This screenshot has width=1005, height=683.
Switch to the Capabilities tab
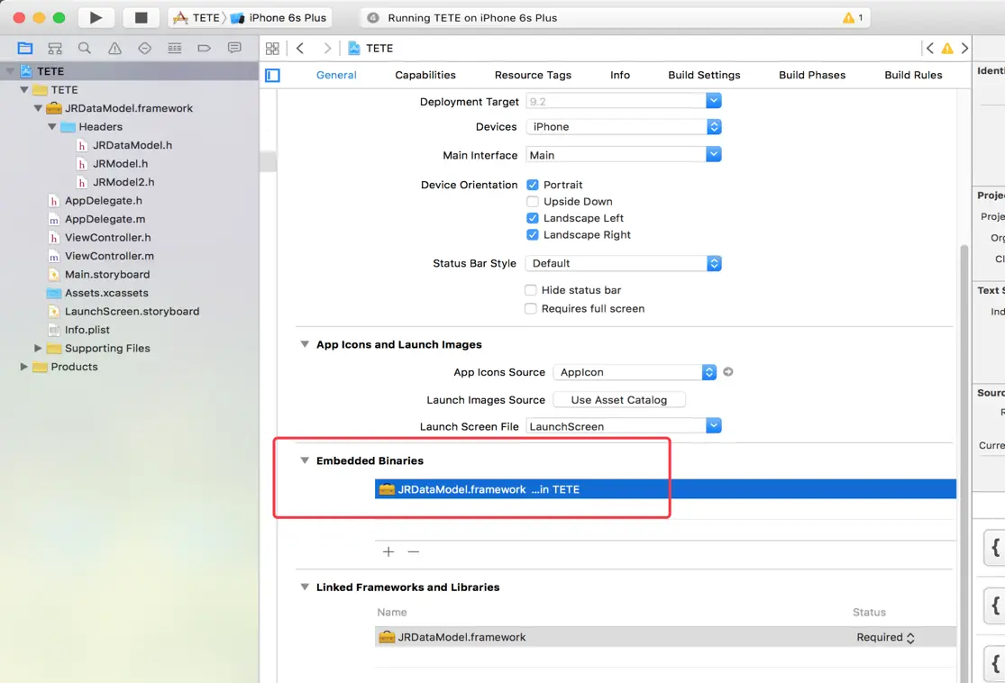[x=425, y=75]
